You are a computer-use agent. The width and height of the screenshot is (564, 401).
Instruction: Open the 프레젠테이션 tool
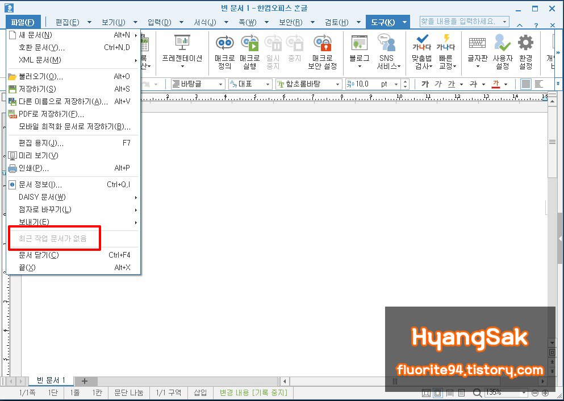[182, 51]
